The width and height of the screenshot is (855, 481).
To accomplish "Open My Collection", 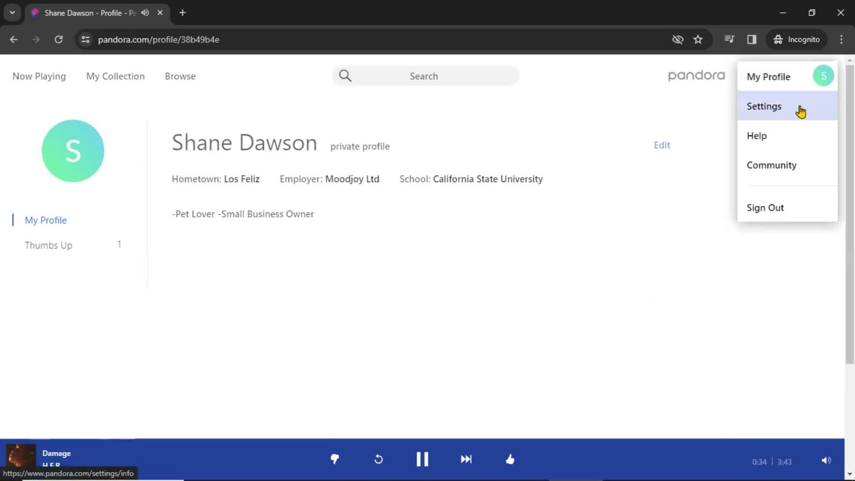I will tap(115, 76).
